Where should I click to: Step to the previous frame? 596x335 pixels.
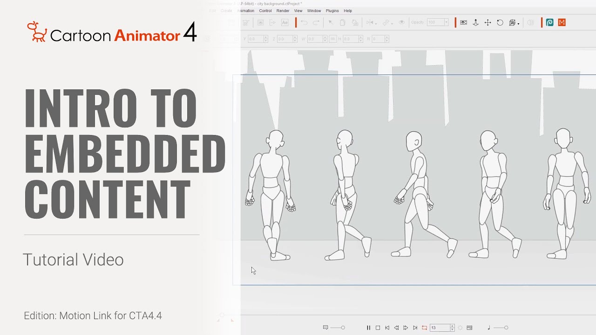coord(396,328)
